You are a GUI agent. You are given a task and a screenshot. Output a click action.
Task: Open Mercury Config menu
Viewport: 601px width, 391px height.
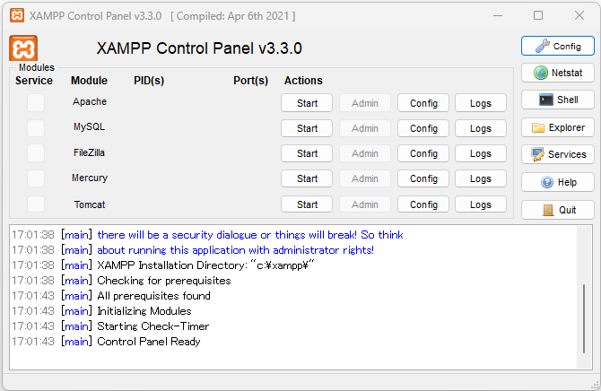click(423, 178)
